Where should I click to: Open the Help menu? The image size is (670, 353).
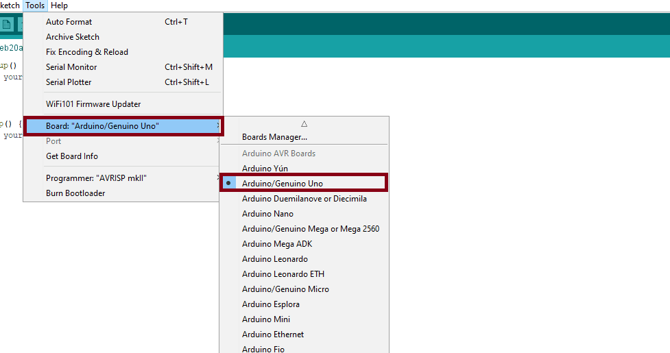tap(59, 5)
